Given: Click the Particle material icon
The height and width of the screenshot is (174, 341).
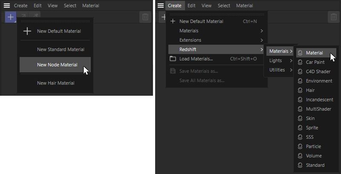Looking at the screenshot, I should pyautogui.click(x=300, y=146).
